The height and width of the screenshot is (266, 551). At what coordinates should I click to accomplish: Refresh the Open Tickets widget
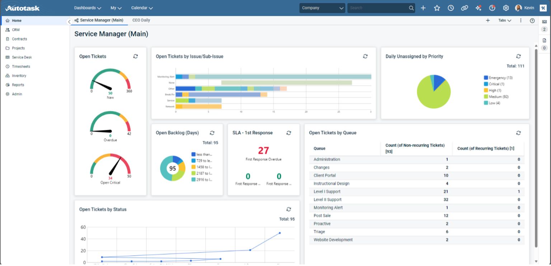click(x=136, y=56)
